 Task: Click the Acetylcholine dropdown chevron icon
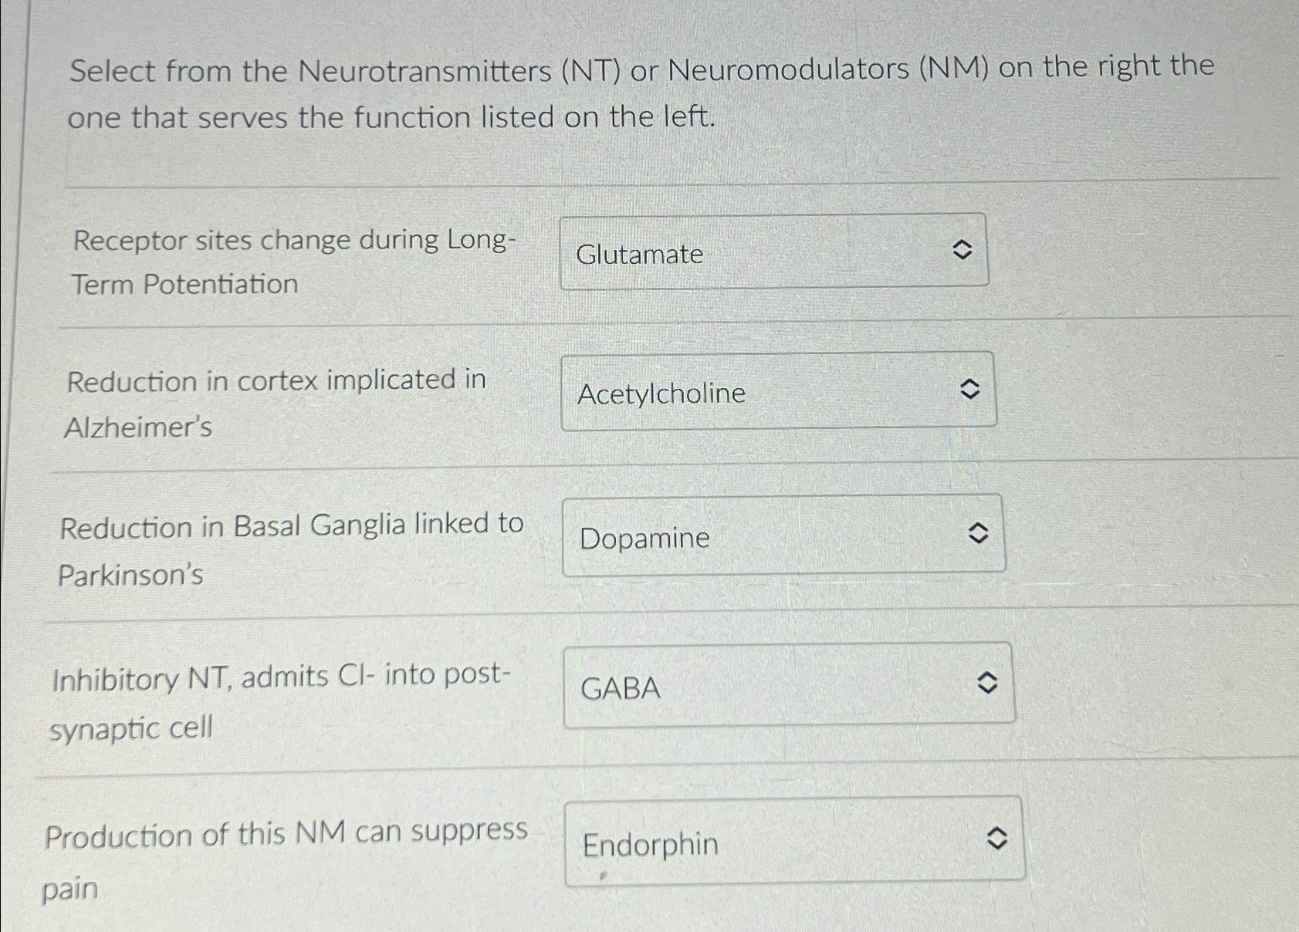[x=970, y=390]
